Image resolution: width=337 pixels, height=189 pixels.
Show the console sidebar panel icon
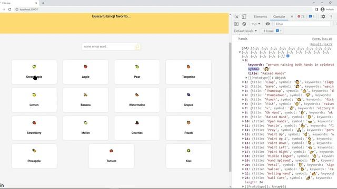[236, 24]
